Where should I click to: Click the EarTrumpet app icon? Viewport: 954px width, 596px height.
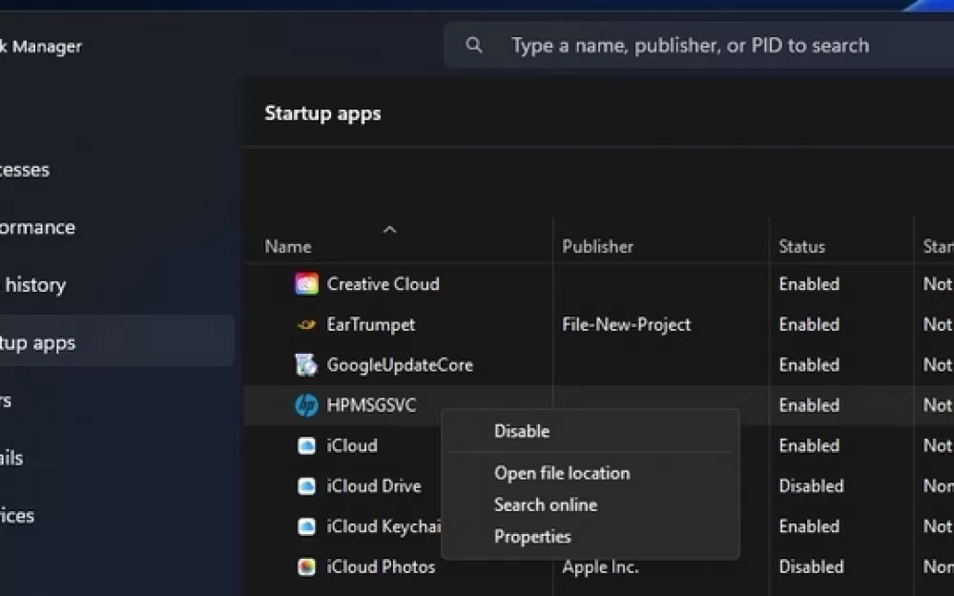point(306,325)
